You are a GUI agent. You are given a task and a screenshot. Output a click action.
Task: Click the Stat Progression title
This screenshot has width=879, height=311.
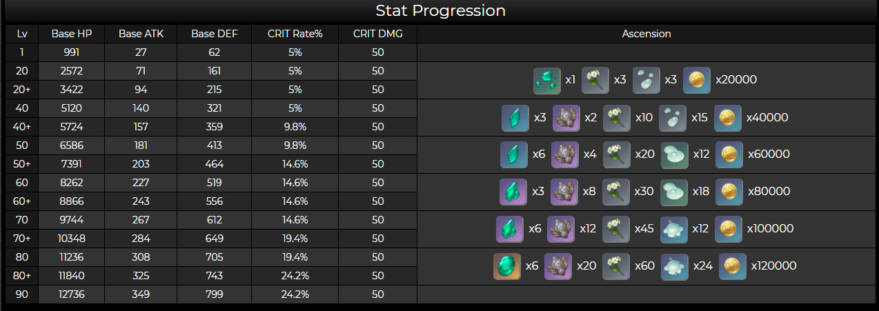click(x=440, y=11)
